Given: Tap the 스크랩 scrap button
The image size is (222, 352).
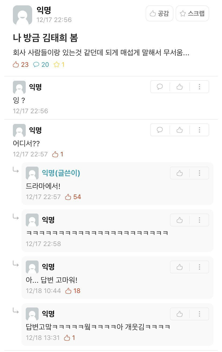Looking at the screenshot, I should click(192, 13).
